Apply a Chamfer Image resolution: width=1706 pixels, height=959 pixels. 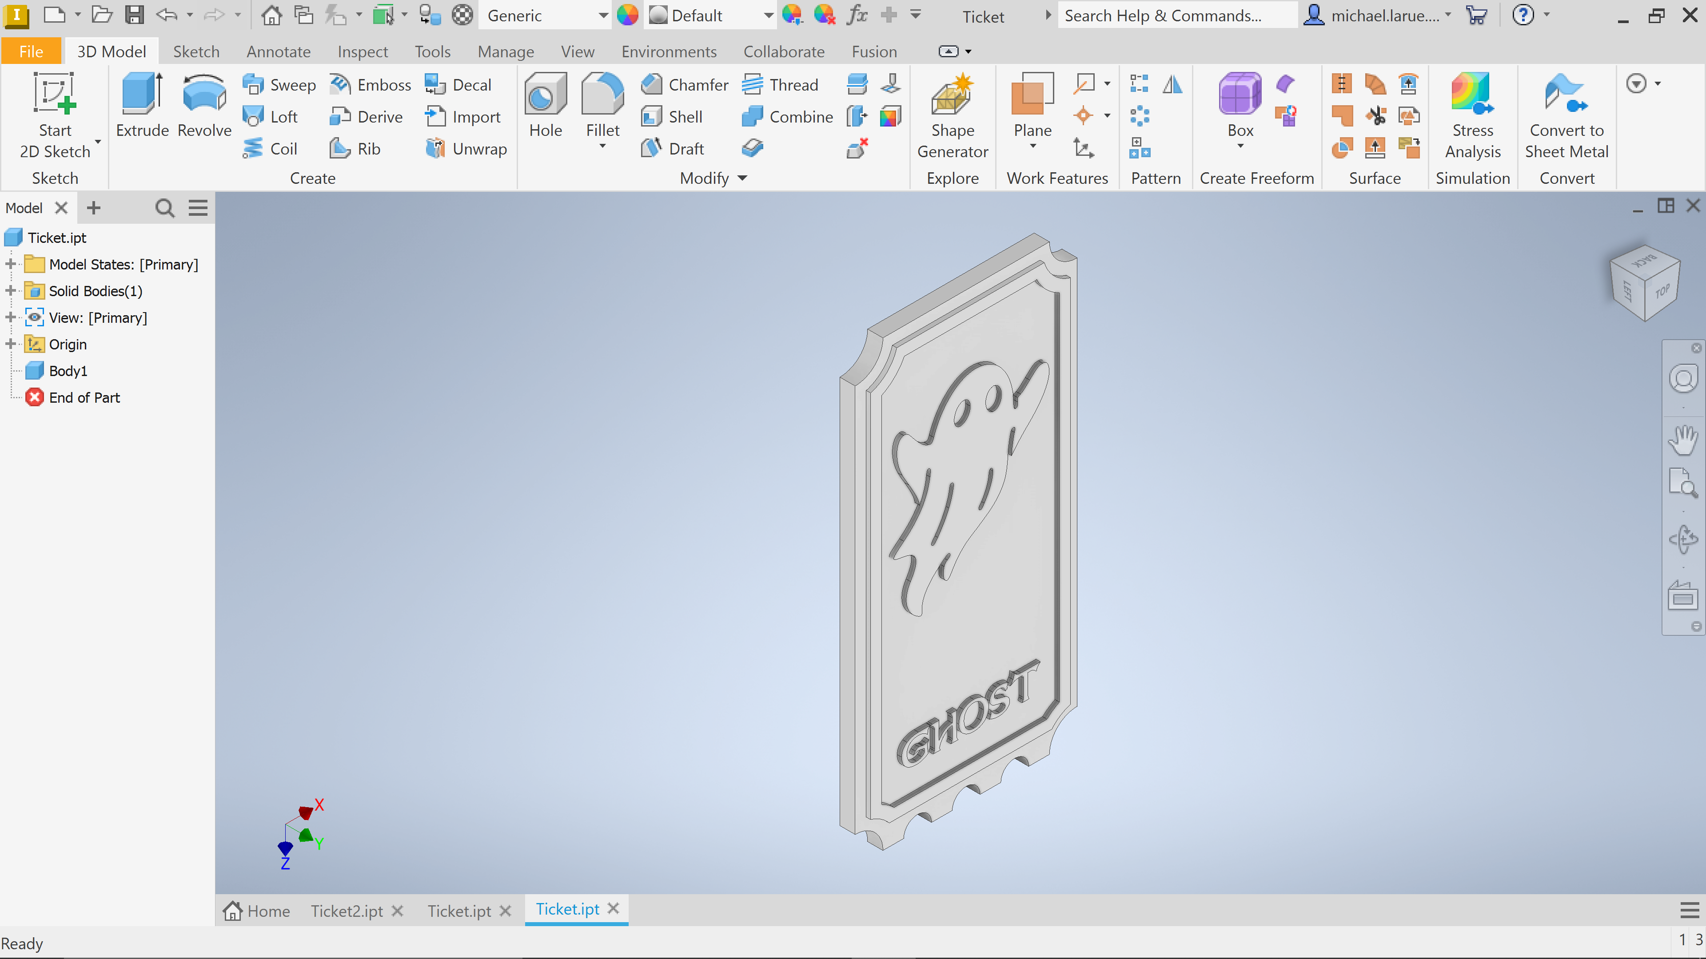[684, 85]
